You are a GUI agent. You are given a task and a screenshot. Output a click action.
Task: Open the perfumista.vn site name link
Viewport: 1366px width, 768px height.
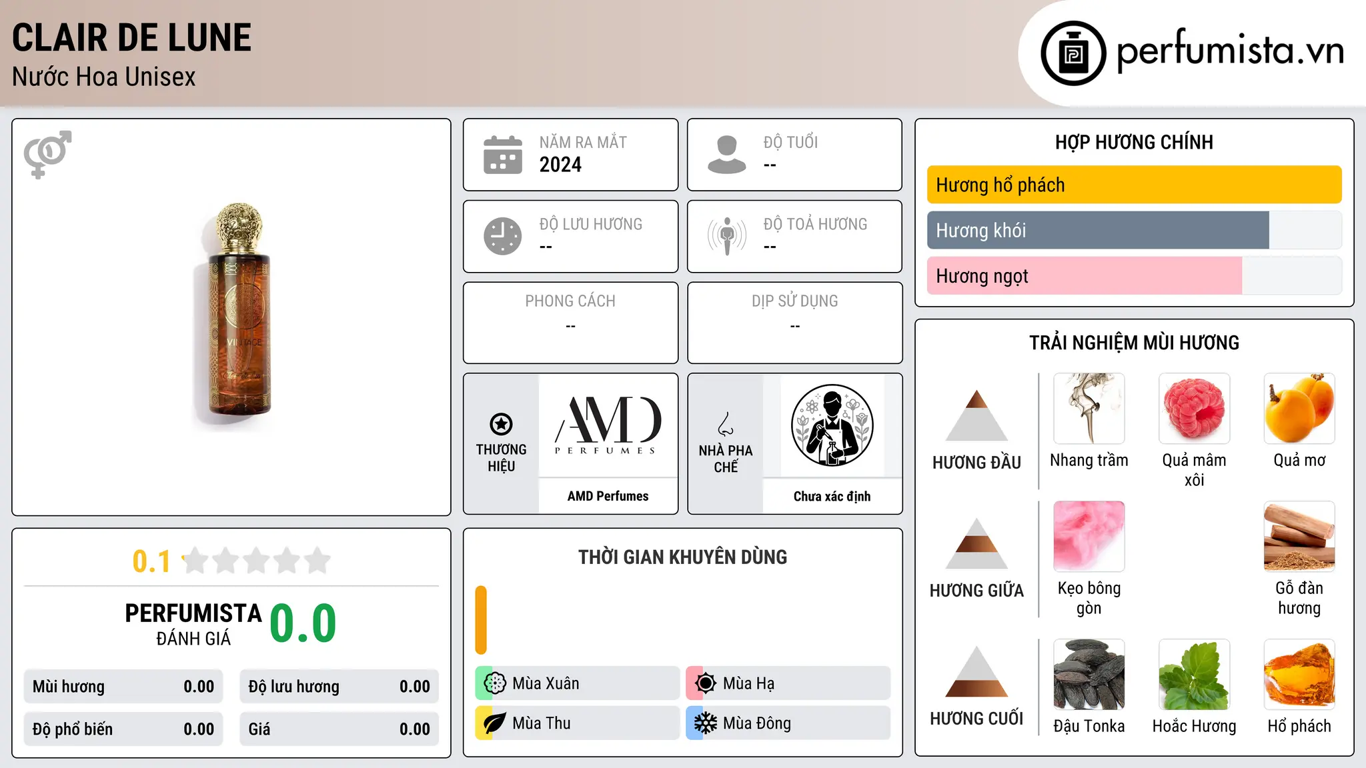[x=1231, y=50]
